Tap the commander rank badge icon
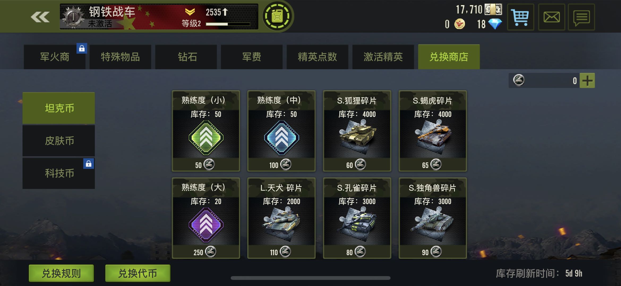This screenshot has width=621, height=286. click(x=73, y=17)
